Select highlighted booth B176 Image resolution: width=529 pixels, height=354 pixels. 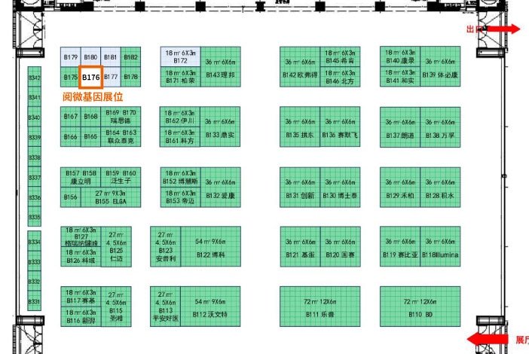pyautogui.click(x=91, y=77)
